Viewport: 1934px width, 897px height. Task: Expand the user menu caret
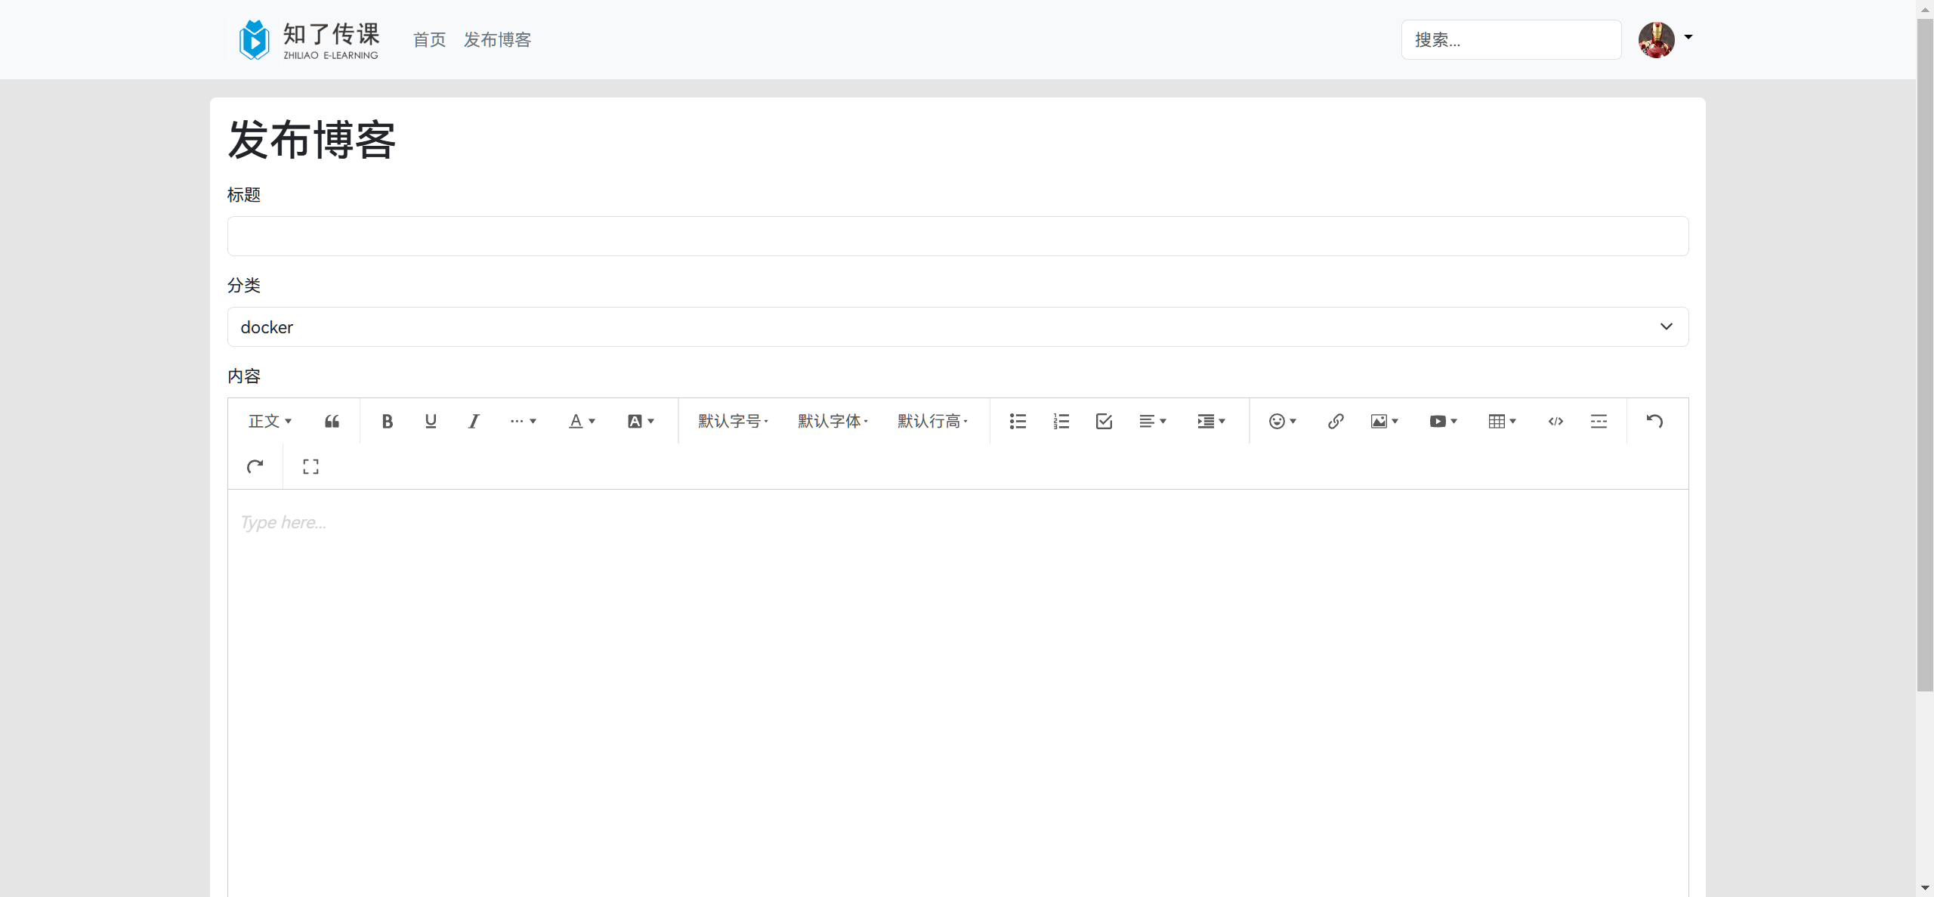(x=1688, y=36)
